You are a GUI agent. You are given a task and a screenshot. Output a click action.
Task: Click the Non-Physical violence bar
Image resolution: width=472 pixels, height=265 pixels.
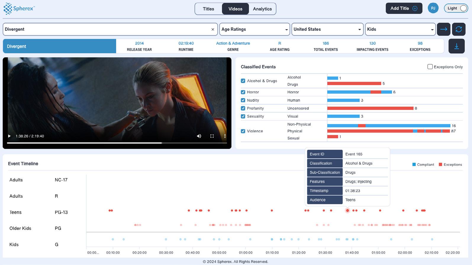[x=389, y=126]
